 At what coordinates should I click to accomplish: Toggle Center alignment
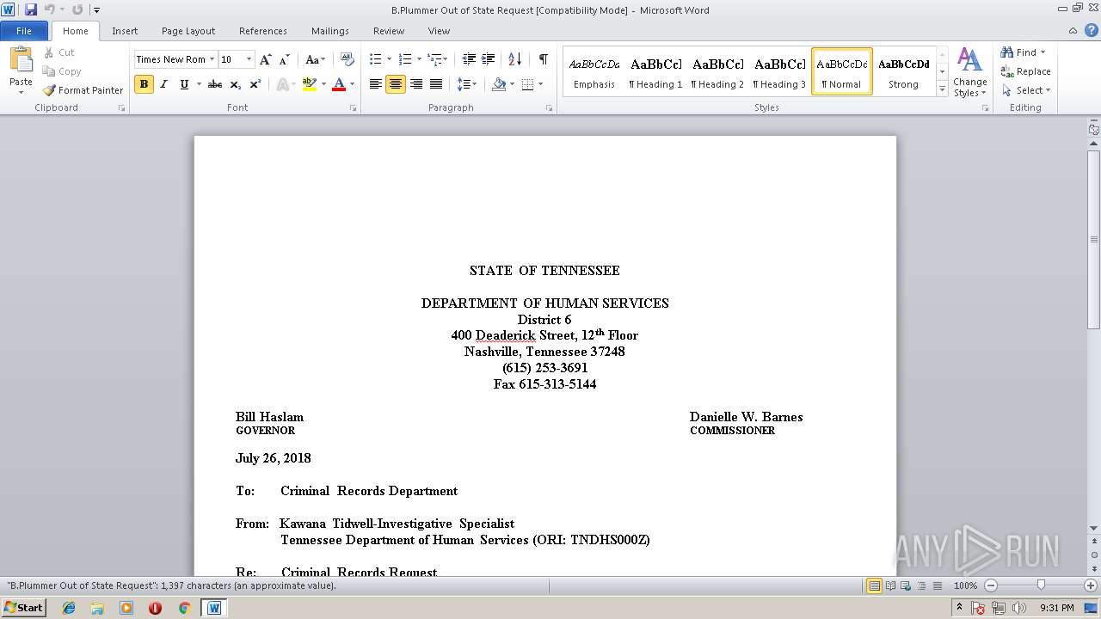click(396, 84)
